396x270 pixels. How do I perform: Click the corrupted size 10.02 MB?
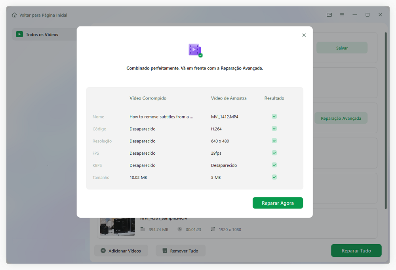coord(138,178)
